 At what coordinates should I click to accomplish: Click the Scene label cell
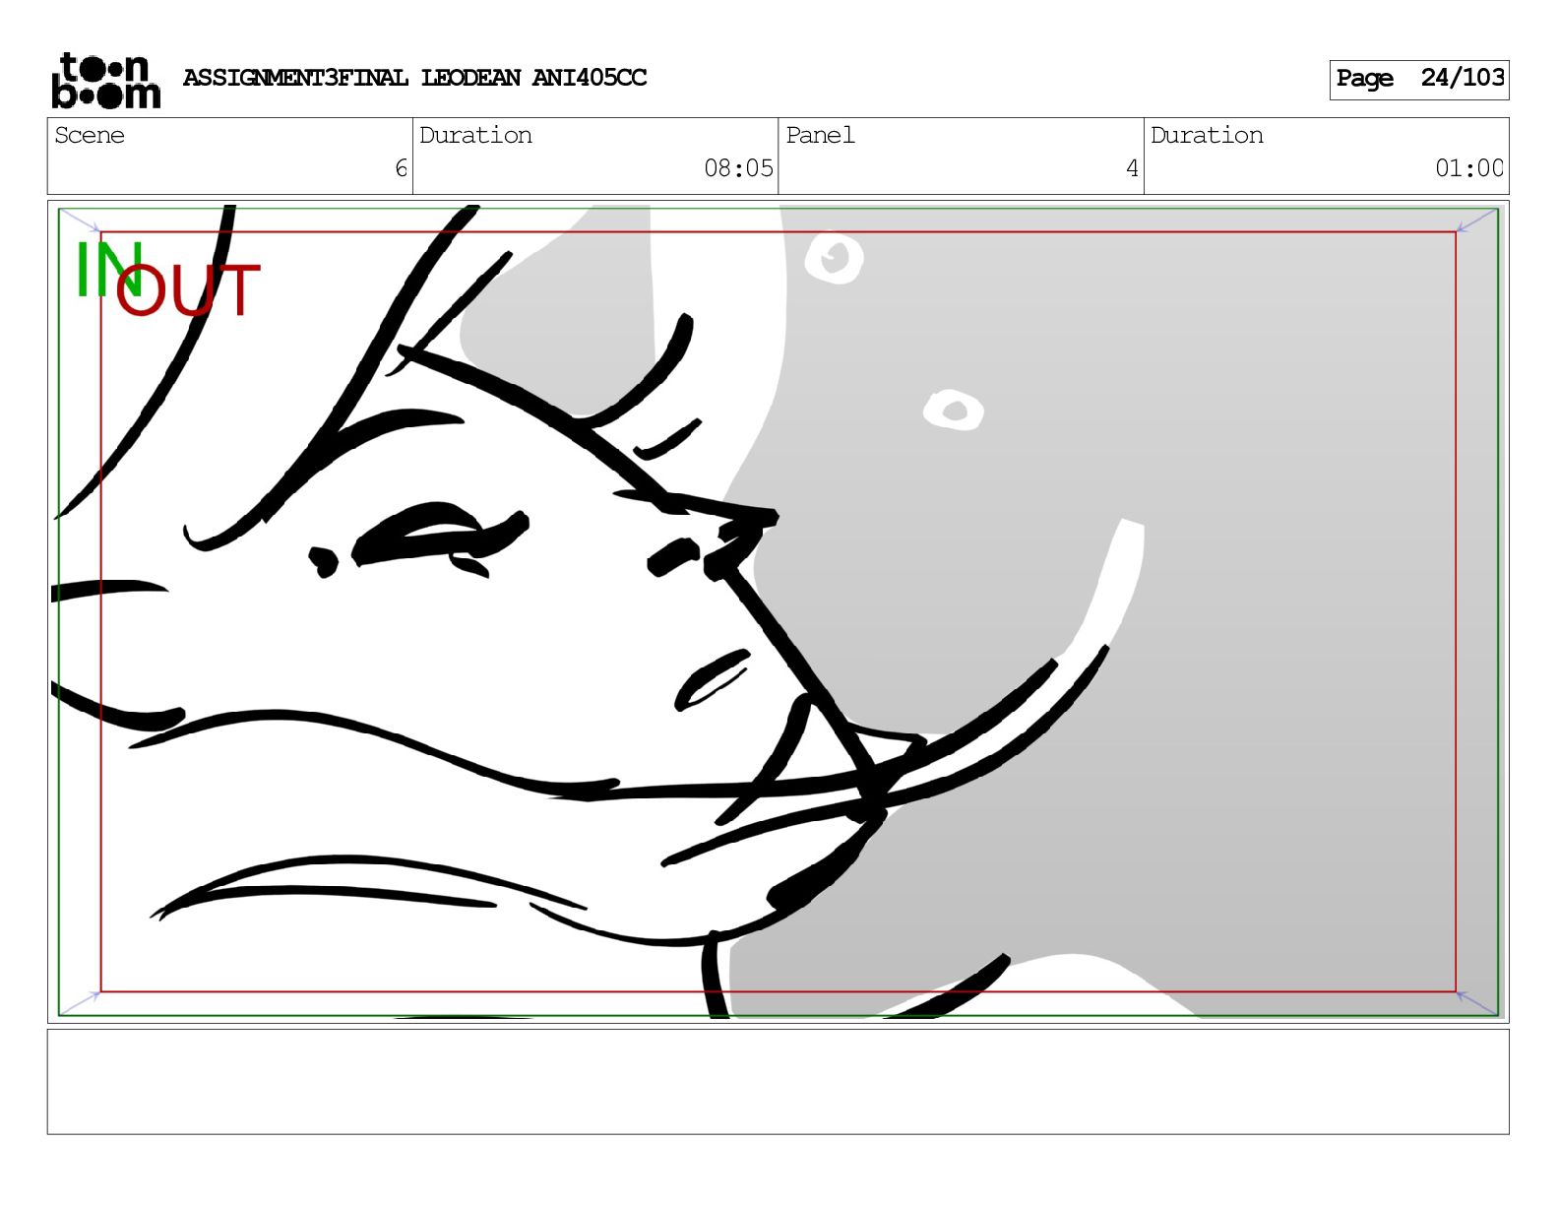click(x=230, y=156)
